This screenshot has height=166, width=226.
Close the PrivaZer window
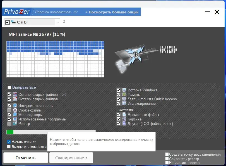click(217, 12)
